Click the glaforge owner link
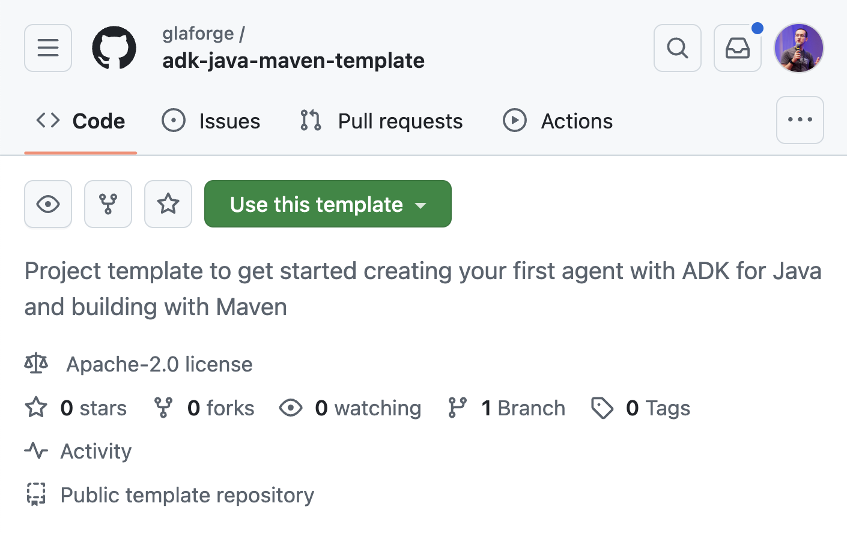 point(198,34)
